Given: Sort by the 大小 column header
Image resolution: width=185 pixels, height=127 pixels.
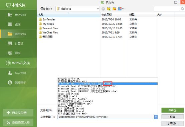Looking at the screenshot, I should coord(165,14).
